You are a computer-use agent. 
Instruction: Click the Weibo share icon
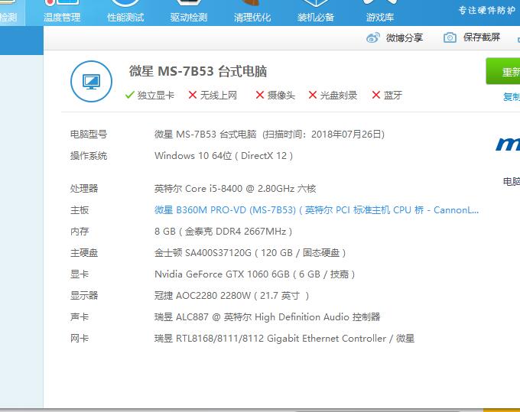[373, 37]
